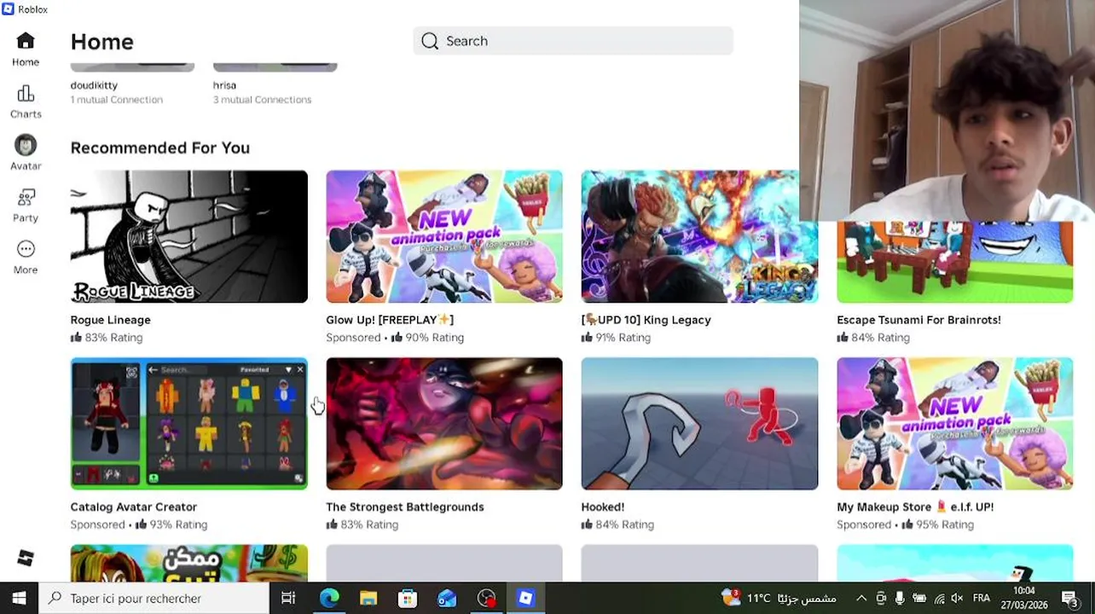Open Escape Tsunami For Brainrots thumbnail
The width and height of the screenshot is (1095, 614).
(x=955, y=262)
